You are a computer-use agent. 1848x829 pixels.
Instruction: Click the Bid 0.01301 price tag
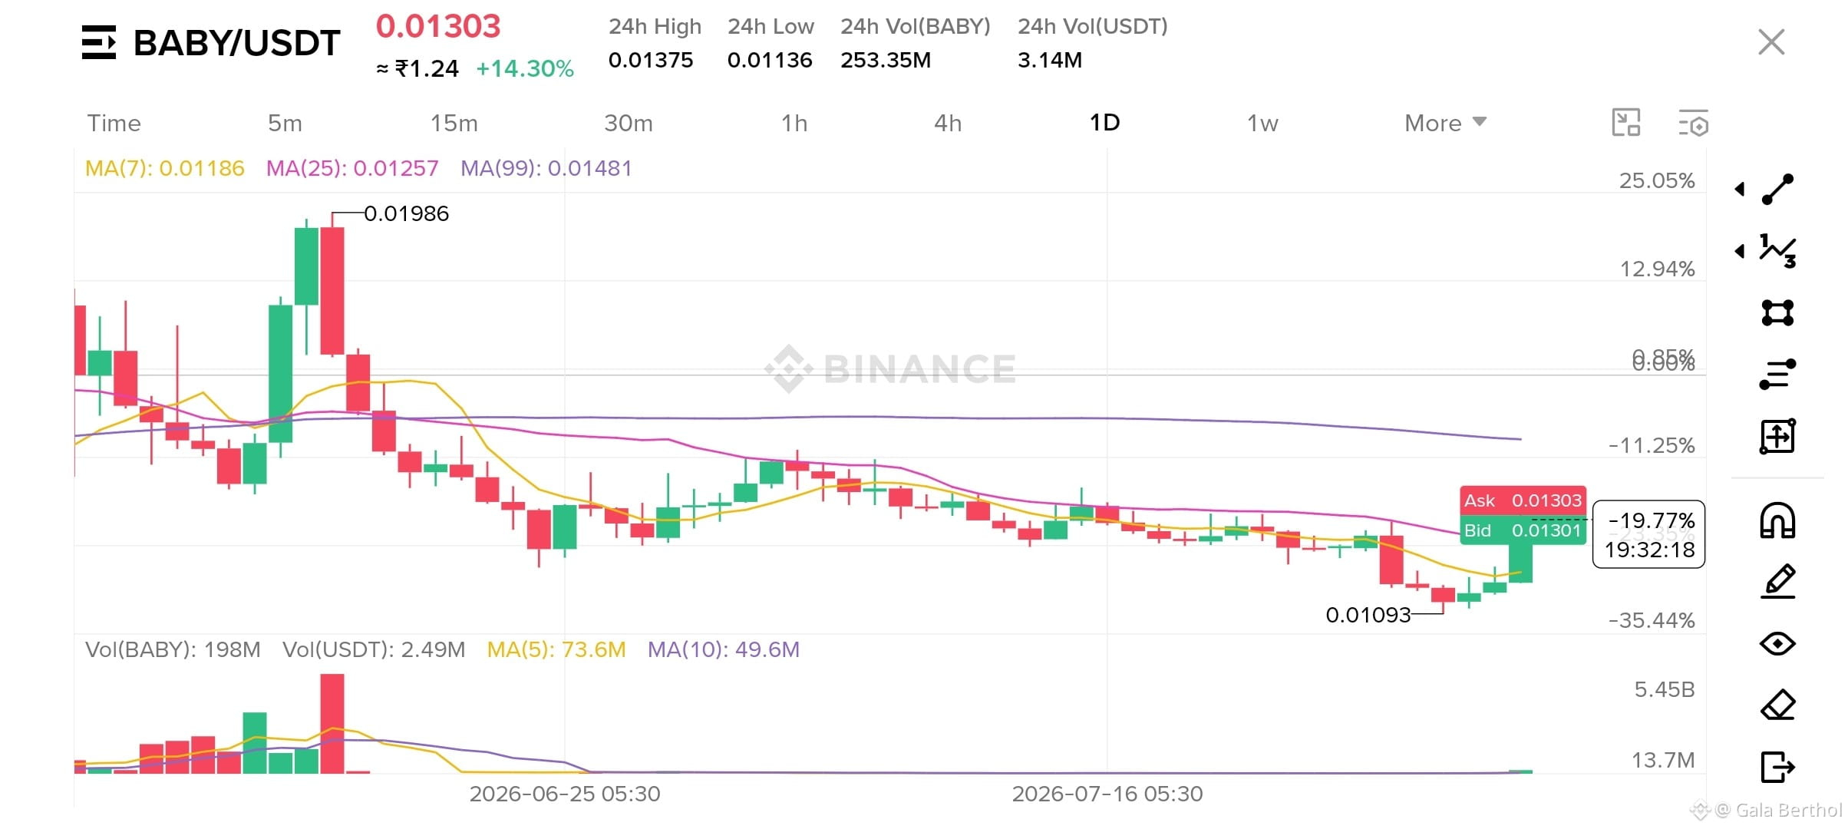click(1523, 530)
